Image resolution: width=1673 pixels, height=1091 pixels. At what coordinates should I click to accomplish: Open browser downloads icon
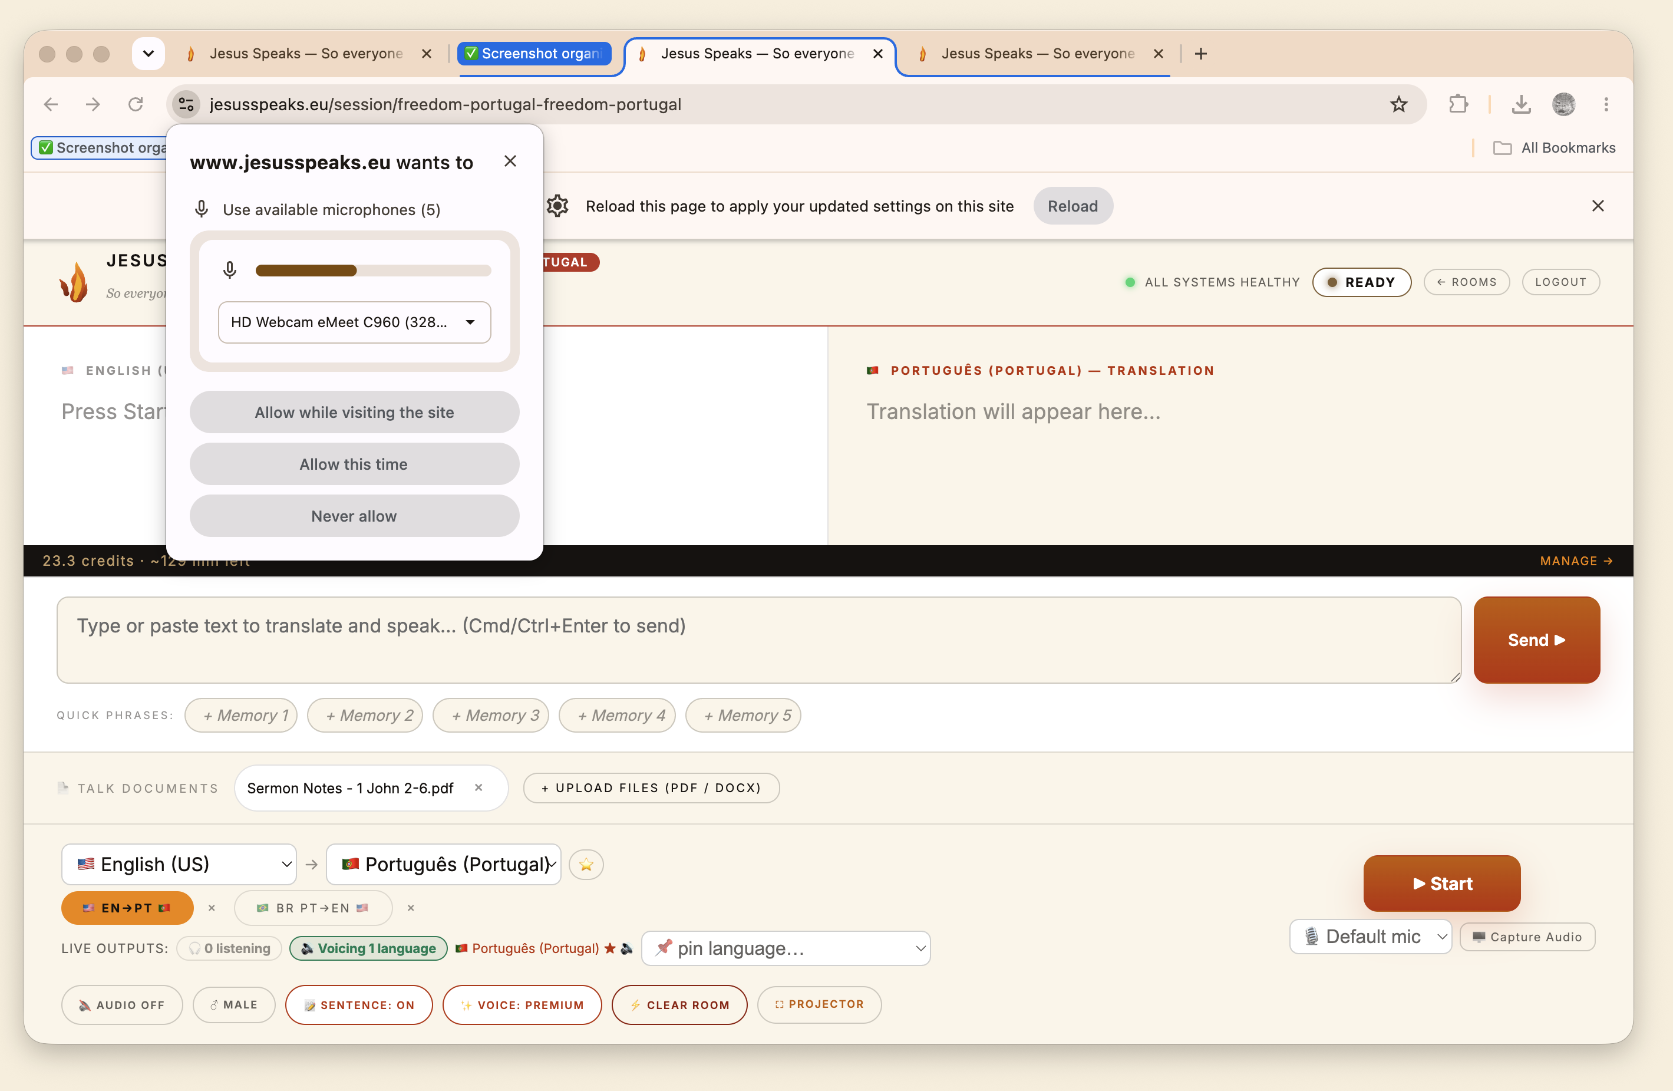pos(1521,105)
